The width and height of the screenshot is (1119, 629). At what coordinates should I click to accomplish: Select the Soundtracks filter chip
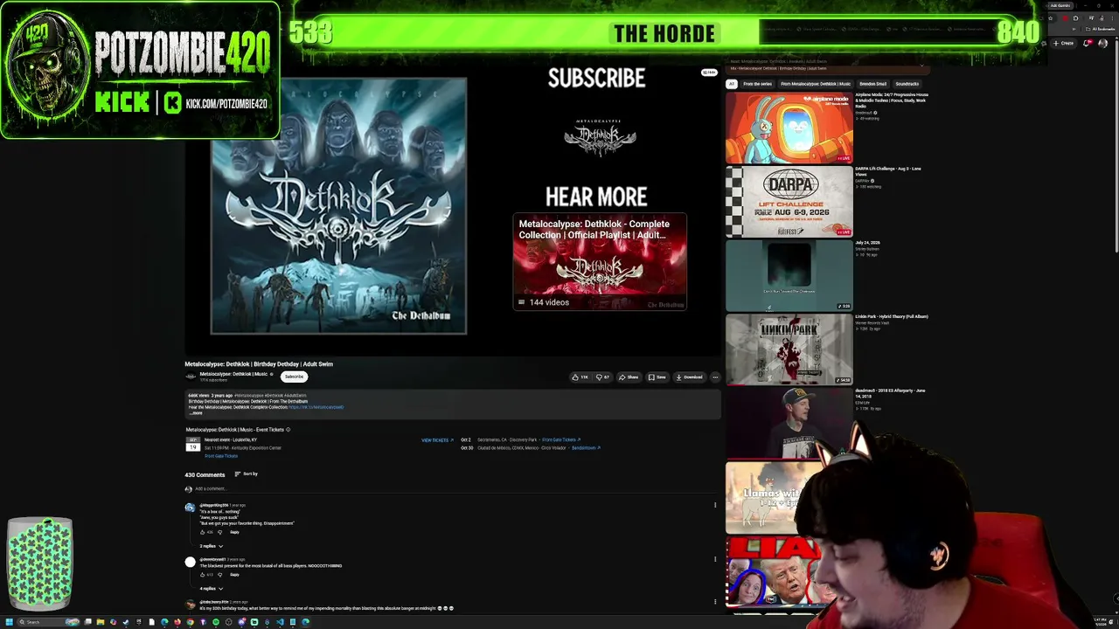click(907, 84)
